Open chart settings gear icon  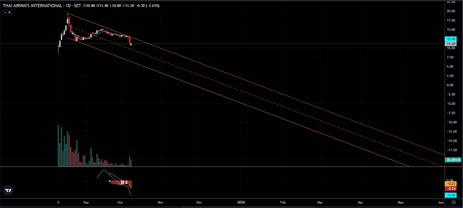click(x=454, y=202)
